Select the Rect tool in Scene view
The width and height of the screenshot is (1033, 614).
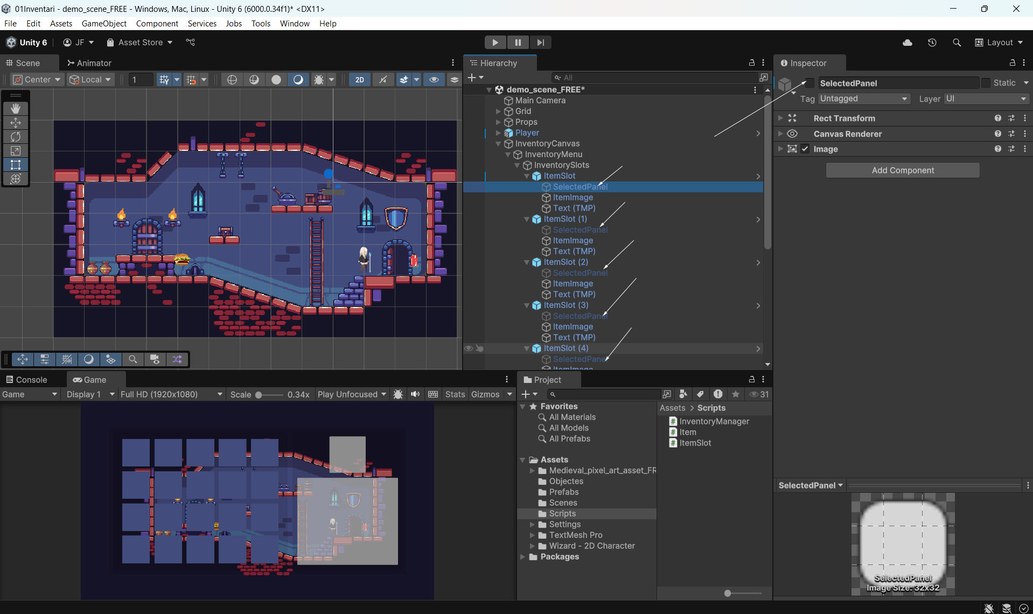click(16, 165)
